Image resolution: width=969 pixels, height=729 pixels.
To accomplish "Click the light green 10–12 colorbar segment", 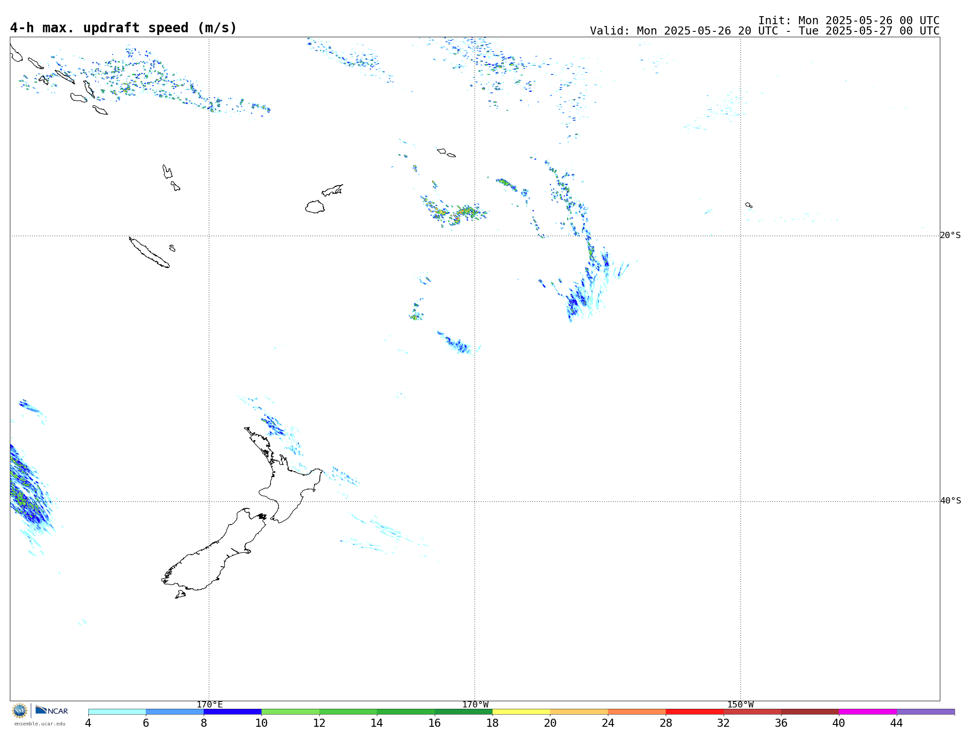I will [290, 712].
